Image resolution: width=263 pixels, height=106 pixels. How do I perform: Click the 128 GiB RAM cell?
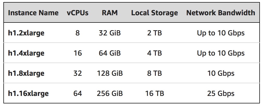tap(110, 73)
